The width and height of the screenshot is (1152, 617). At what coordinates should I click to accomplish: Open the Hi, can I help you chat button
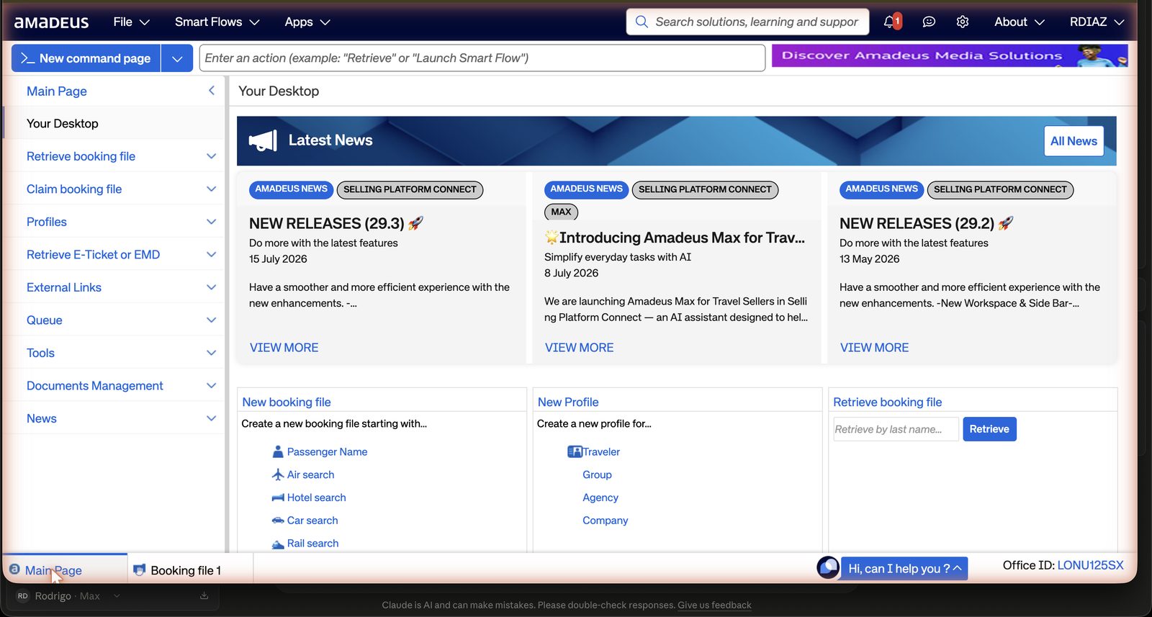(904, 568)
